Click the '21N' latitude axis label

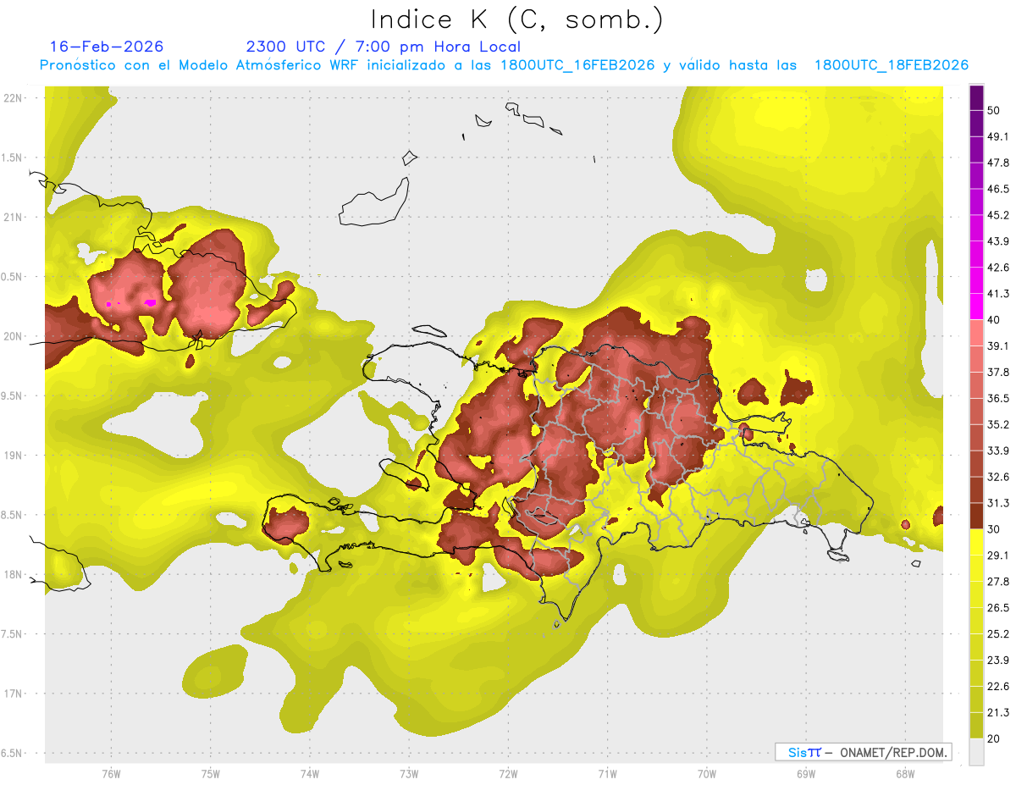pyautogui.click(x=14, y=218)
